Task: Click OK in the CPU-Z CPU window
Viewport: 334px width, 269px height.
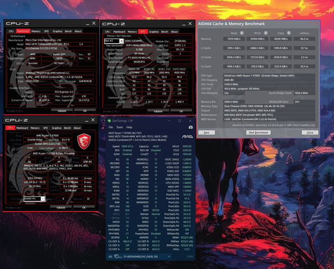Action: tap(84, 208)
